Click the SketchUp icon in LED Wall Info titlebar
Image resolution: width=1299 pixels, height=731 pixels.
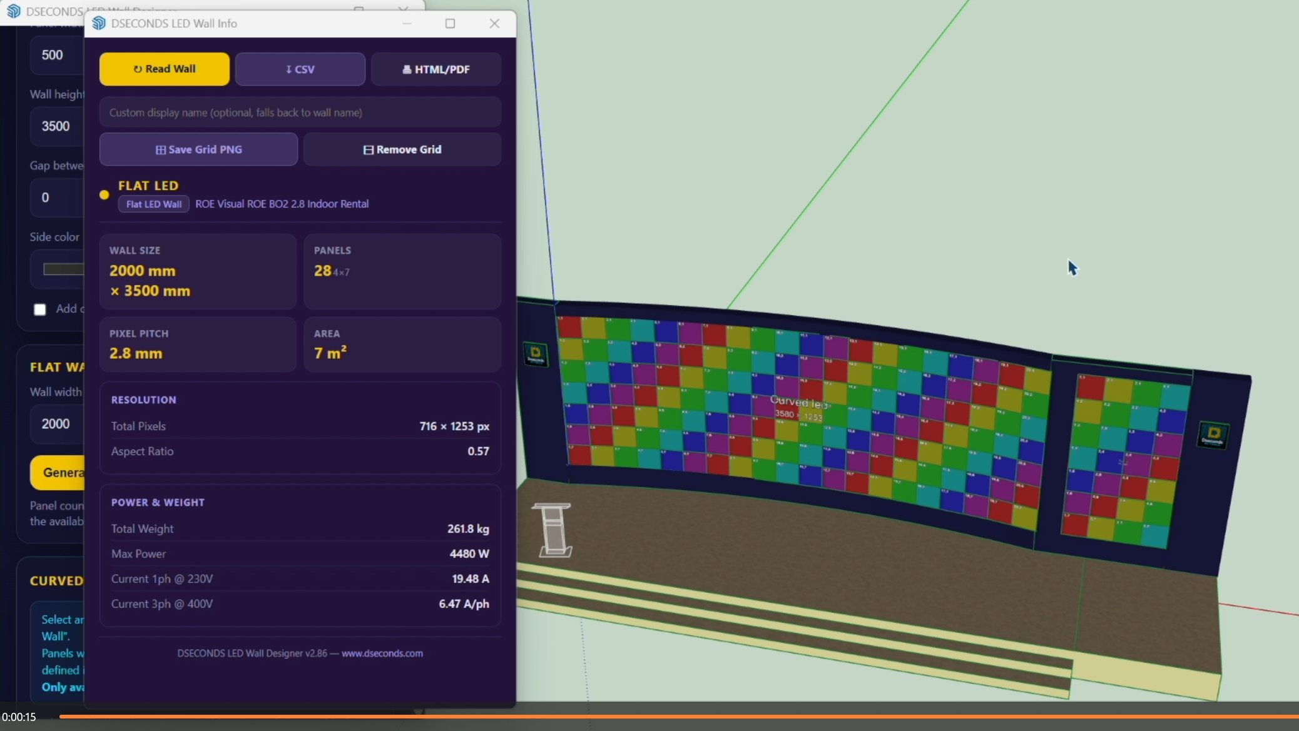(x=99, y=23)
